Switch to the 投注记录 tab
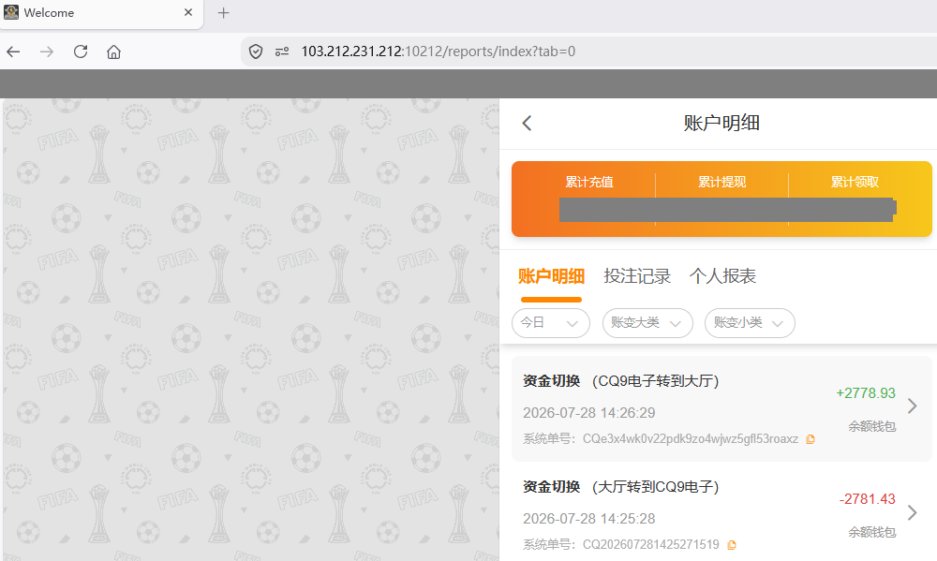Screen dimensions: 937x561 point(637,276)
